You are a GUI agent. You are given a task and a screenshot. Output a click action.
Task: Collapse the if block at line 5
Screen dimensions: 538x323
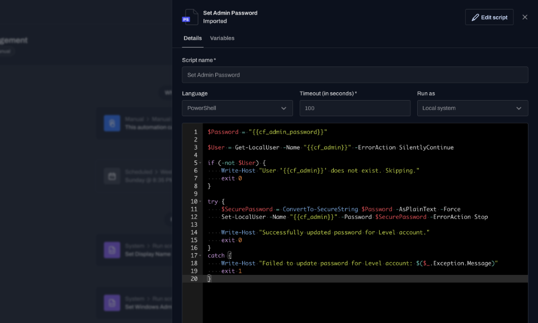coord(200,163)
